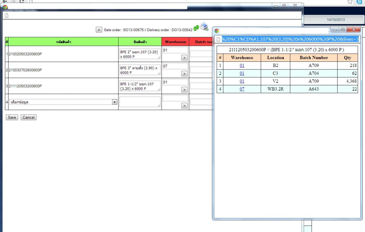Viewport: 365px width, 232px height.
Task: Click product code 210030702900600P
Action: point(25,70)
